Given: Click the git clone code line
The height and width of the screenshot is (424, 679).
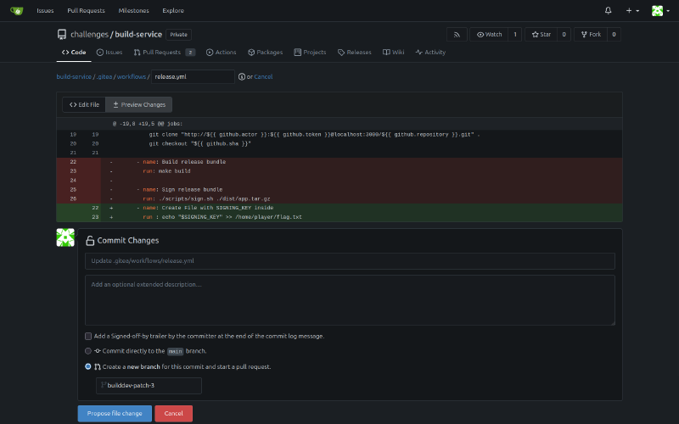Looking at the screenshot, I should pyautogui.click(x=339, y=135).
